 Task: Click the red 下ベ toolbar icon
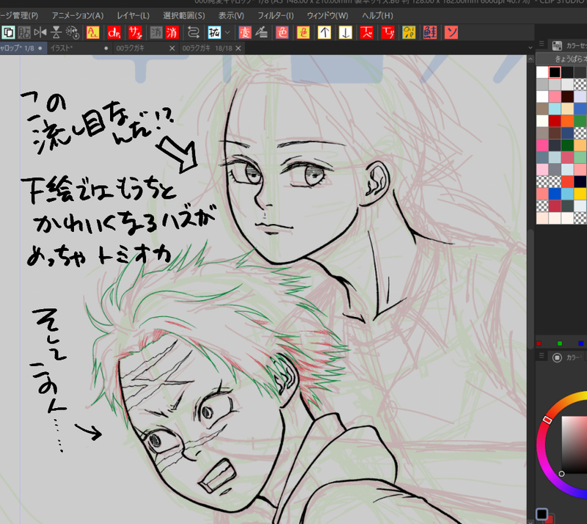click(366, 32)
